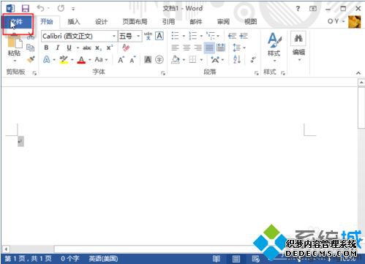Image resolution: width=365 pixels, height=264 pixels.
Task: Select the Format Painter brush icon
Action: (31, 59)
